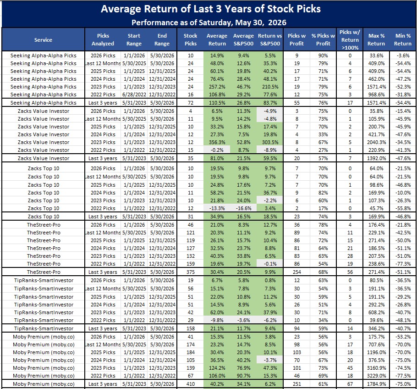
Task: Select TipRanks-SmartInvestor max return 346.2%
Action: coord(376,328)
